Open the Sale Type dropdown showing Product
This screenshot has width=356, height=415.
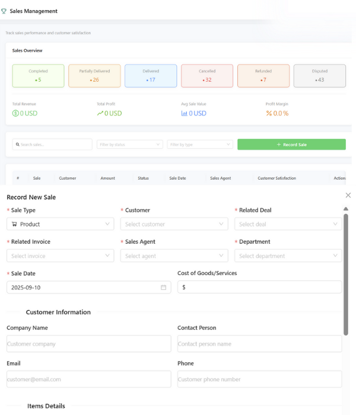[61, 224]
